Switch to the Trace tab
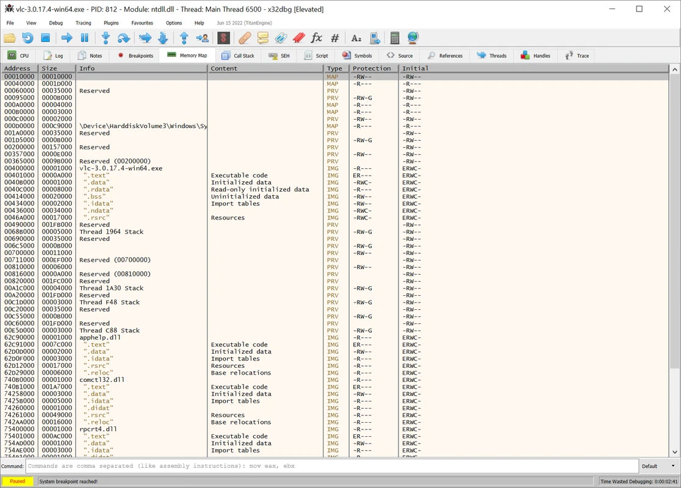 pos(577,56)
